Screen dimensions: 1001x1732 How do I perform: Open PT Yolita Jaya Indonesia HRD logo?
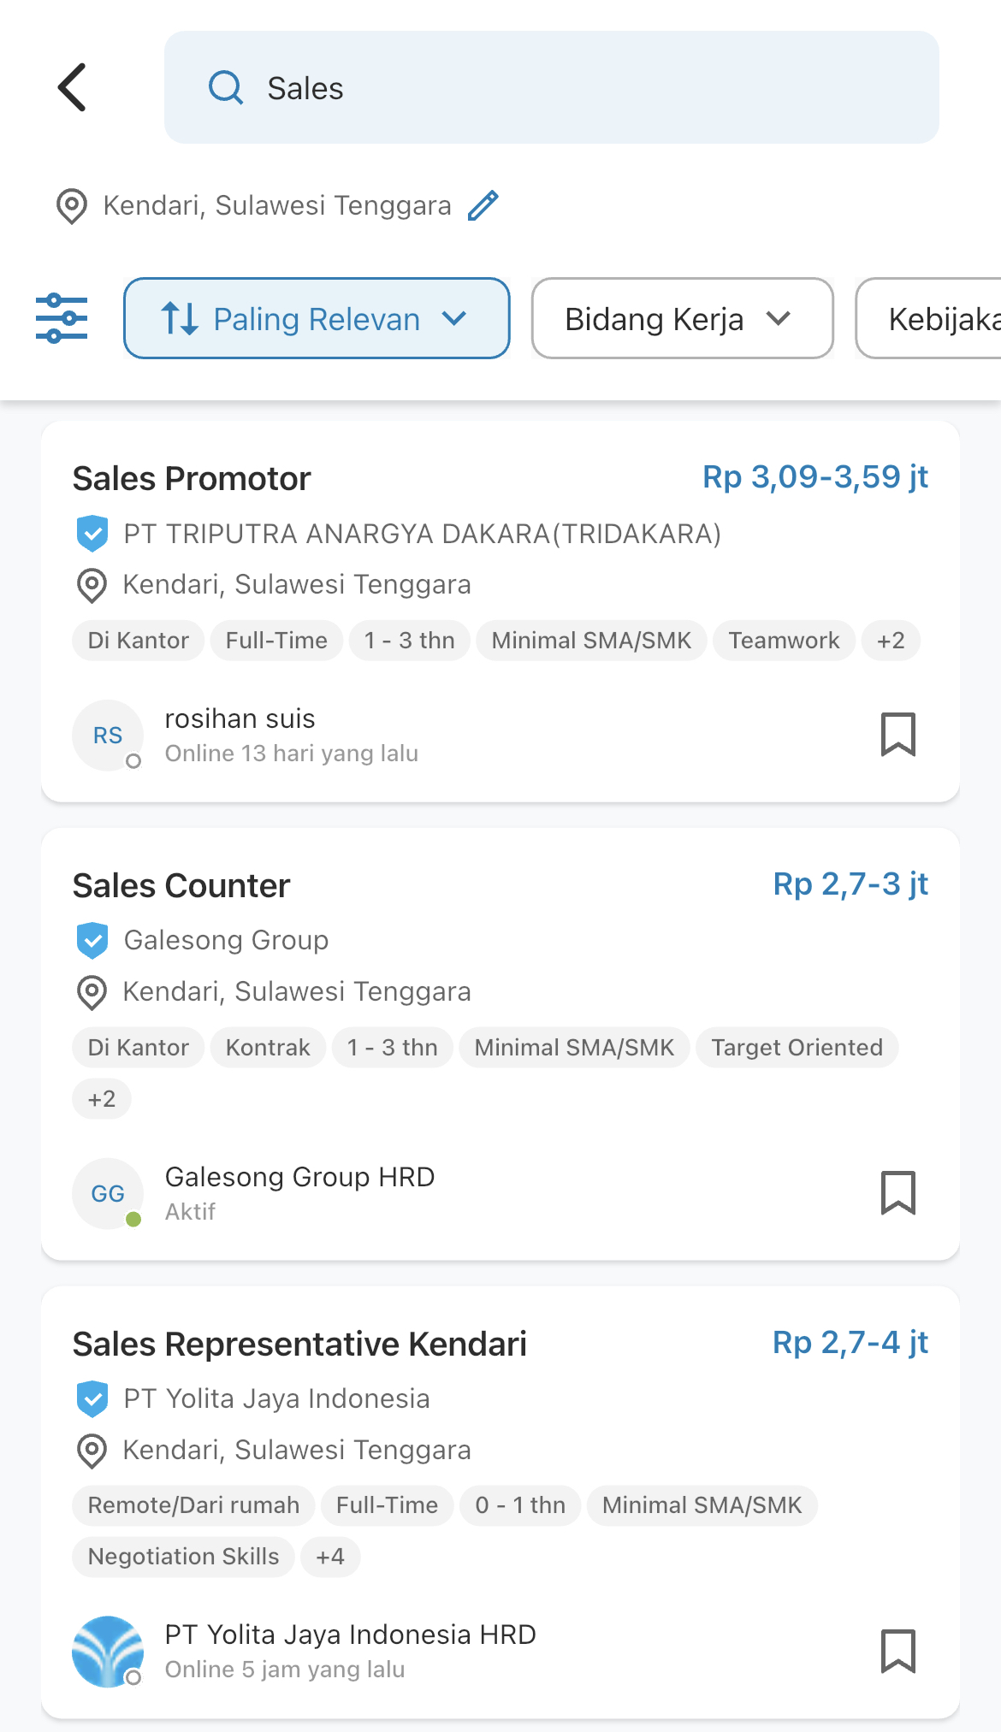tap(108, 1652)
